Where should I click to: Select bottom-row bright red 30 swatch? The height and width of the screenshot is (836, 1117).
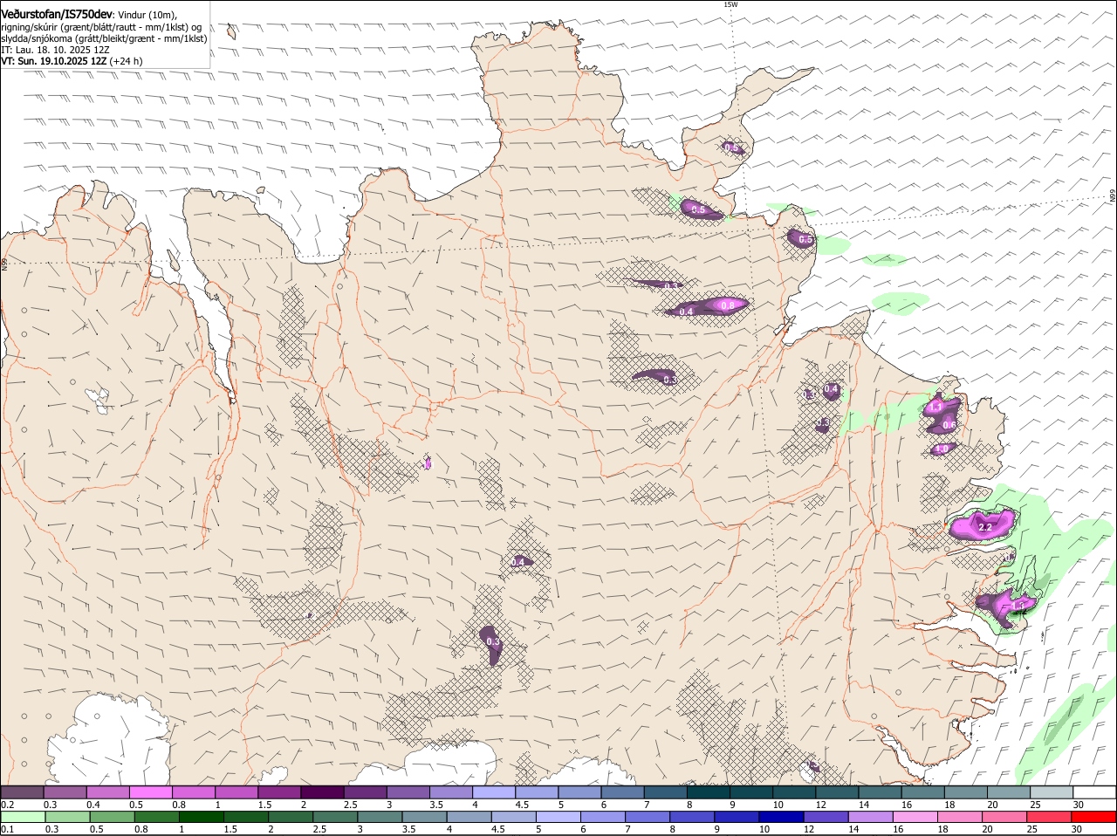coord(1093,817)
